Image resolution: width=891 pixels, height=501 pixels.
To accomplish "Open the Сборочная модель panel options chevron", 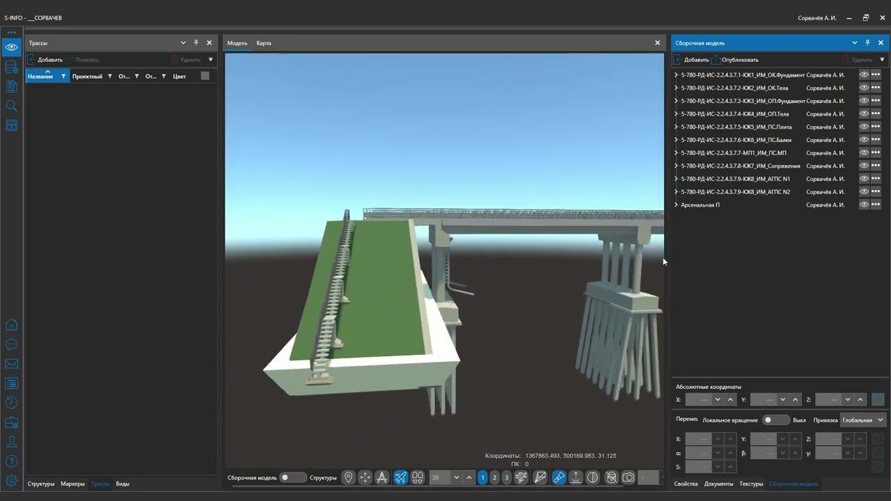I will pos(855,42).
